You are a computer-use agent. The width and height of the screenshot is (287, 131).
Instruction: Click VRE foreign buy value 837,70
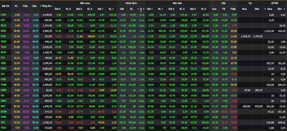tap(270, 64)
